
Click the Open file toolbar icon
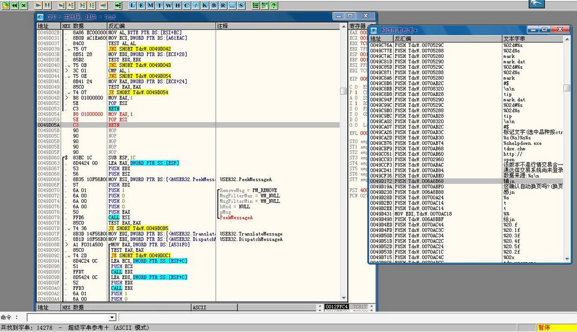(x=5, y=5)
